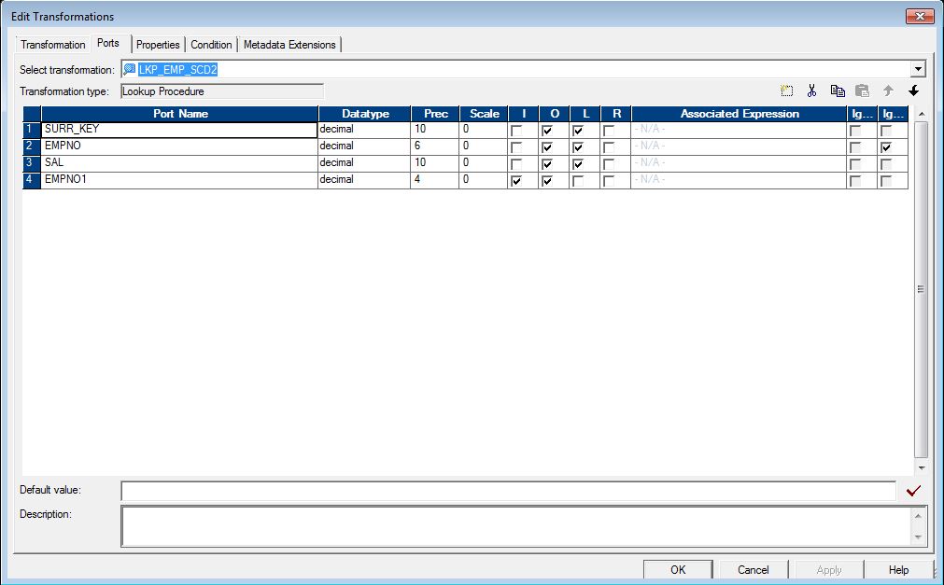Click the OK button
Image resolution: width=944 pixels, height=585 pixels.
(x=678, y=569)
